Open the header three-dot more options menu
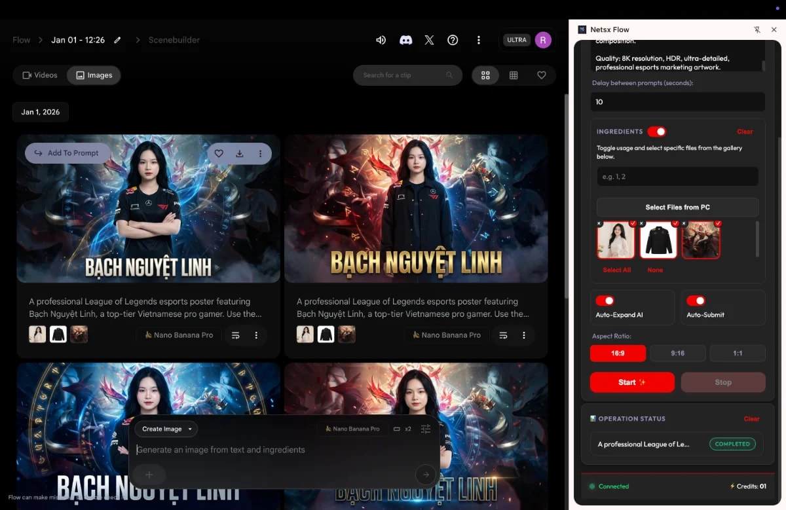Screen dimensions: 786x510 click(x=479, y=40)
